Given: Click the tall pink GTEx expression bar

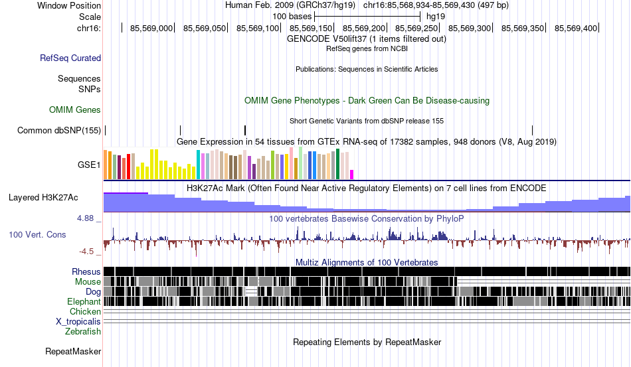Looking at the screenshot, I should coord(292,163).
